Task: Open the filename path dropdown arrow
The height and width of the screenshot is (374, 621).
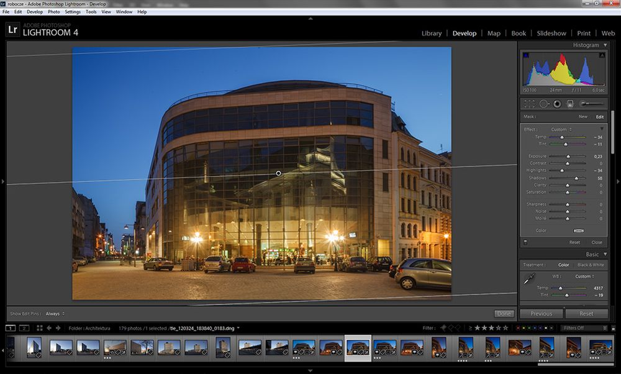Action: (238, 328)
